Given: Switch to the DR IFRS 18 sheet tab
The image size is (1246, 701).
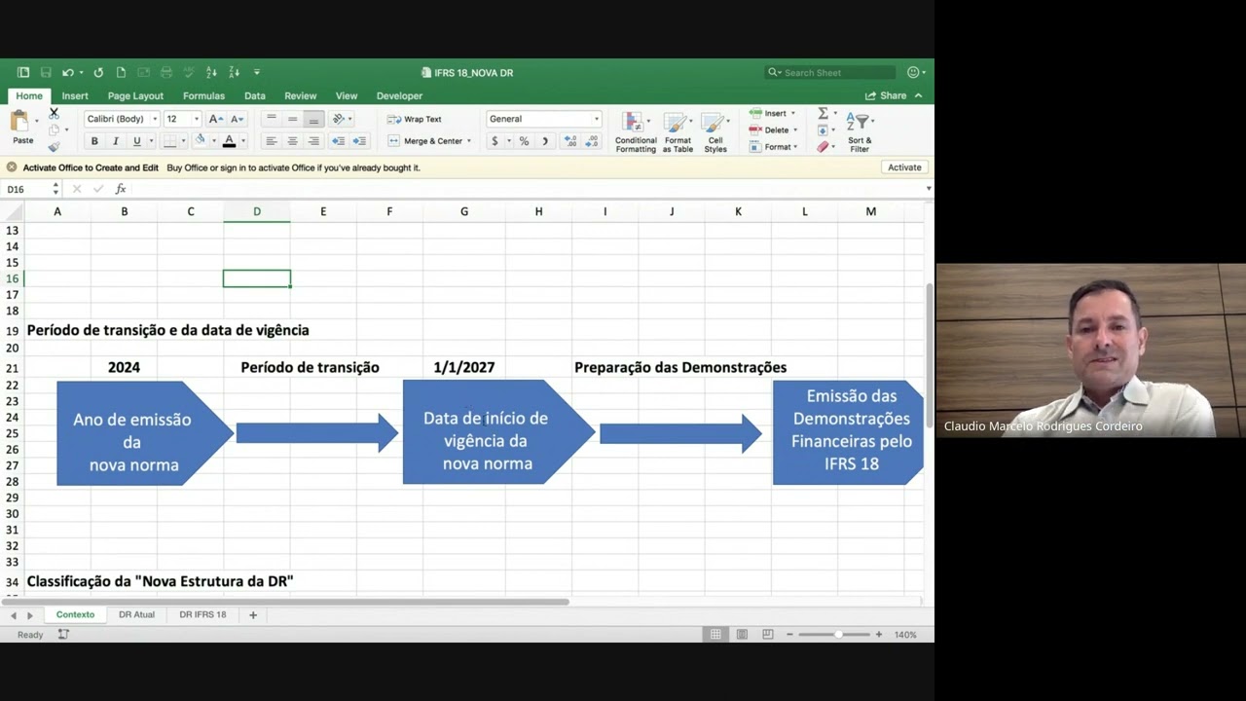Looking at the screenshot, I should tap(202, 614).
